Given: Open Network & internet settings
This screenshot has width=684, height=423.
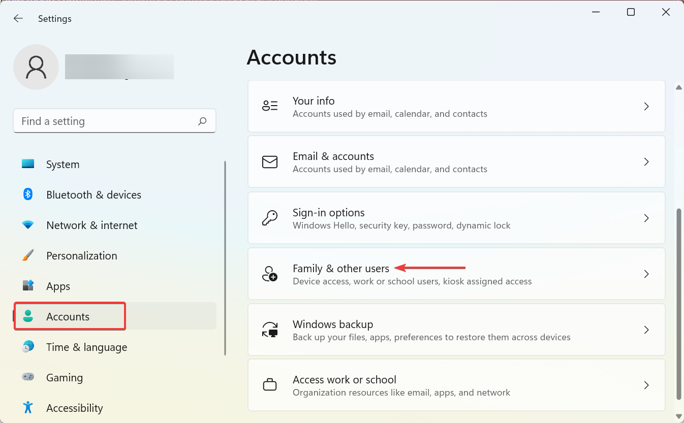Looking at the screenshot, I should (115, 225).
